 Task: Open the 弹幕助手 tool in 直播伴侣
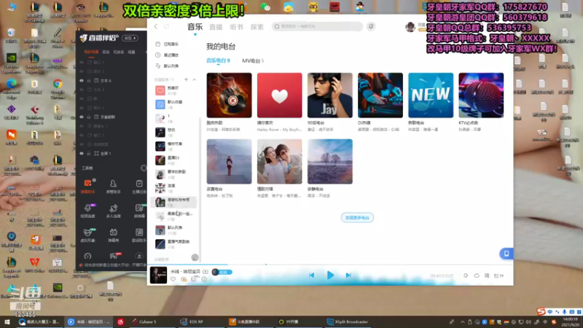(87, 186)
